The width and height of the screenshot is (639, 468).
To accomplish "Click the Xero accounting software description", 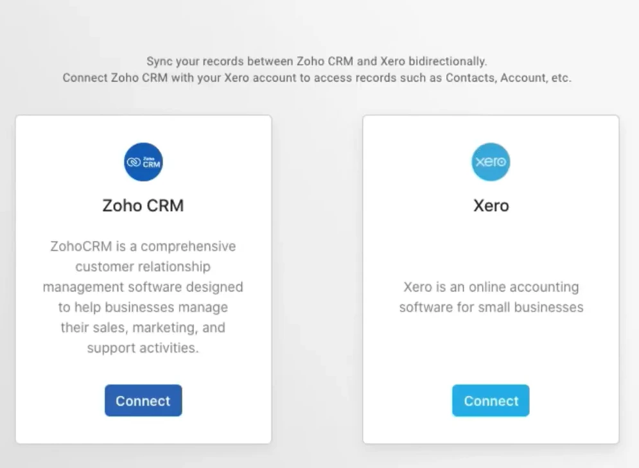I will click(491, 297).
